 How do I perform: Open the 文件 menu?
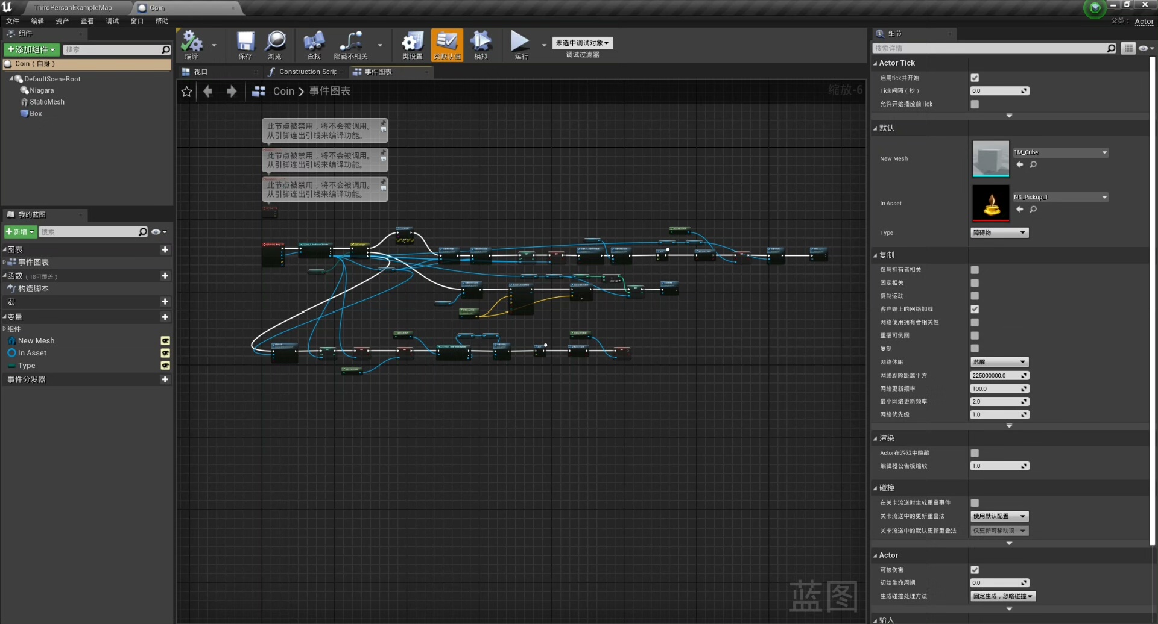tap(12, 21)
